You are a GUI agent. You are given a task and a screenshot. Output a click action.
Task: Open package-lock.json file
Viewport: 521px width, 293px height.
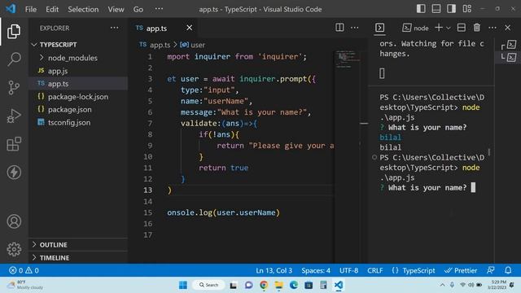78,97
